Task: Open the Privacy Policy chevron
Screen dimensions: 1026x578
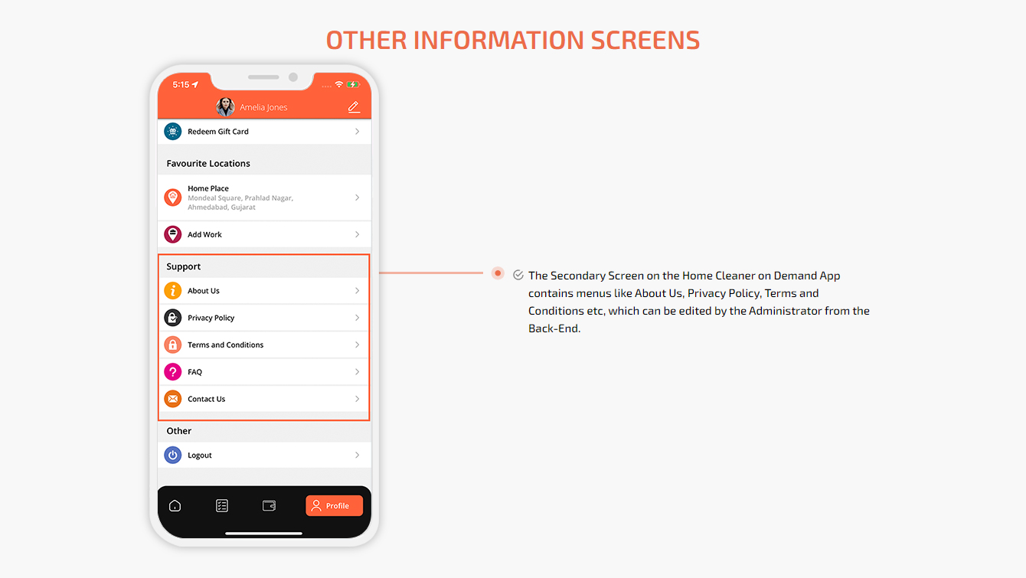Action: tap(357, 318)
